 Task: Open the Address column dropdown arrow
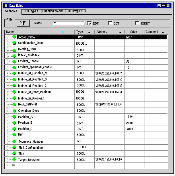pyautogui.click(x=120, y=33)
